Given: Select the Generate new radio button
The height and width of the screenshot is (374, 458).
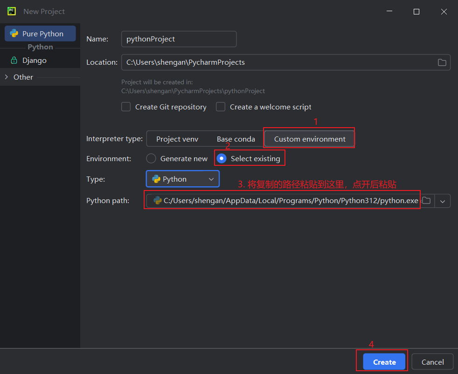Looking at the screenshot, I should coord(151,159).
